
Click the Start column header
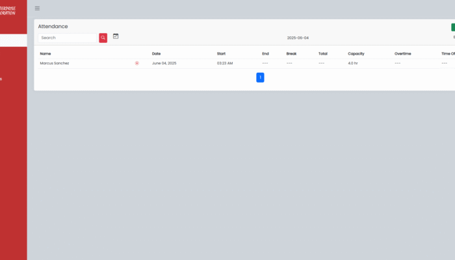(x=221, y=54)
